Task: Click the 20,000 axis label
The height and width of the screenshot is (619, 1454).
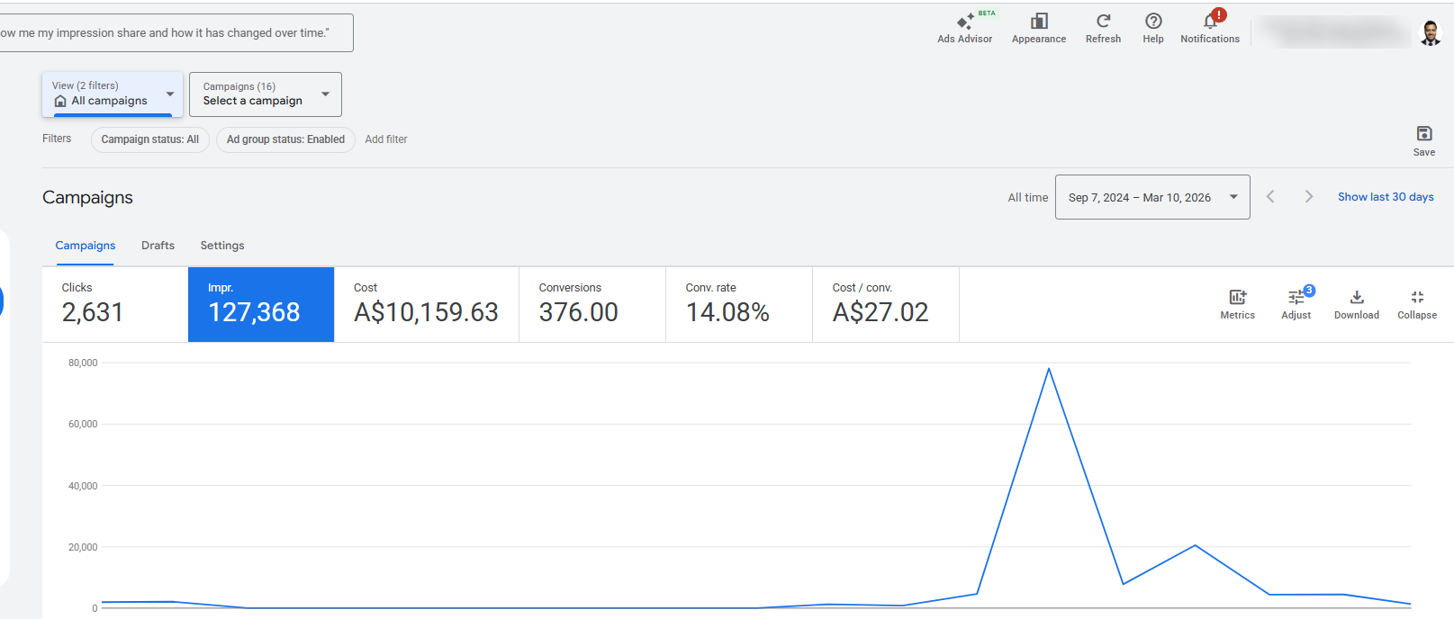Action: click(x=83, y=547)
